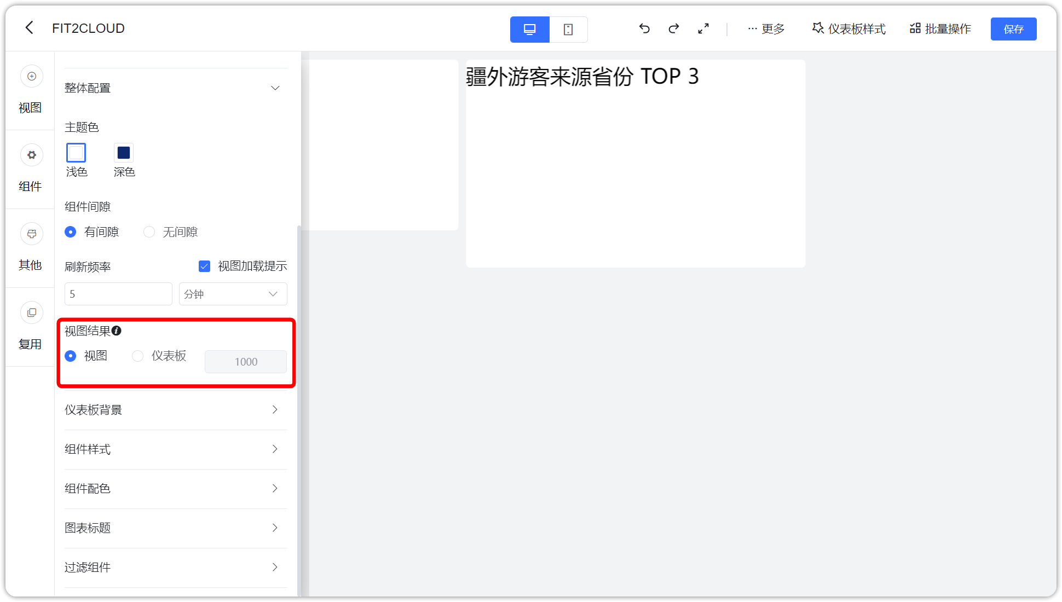
Task: Enter fullscreen preview mode
Action: pos(703,28)
